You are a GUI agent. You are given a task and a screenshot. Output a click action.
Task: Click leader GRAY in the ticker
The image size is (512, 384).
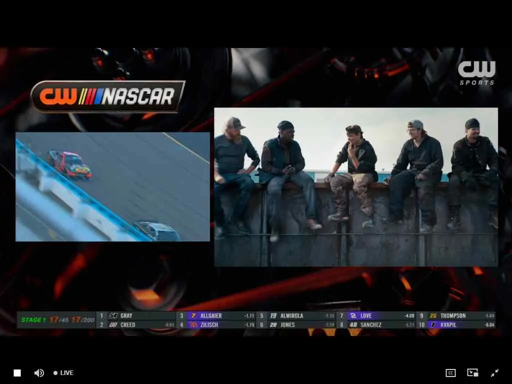pyautogui.click(x=135, y=316)
